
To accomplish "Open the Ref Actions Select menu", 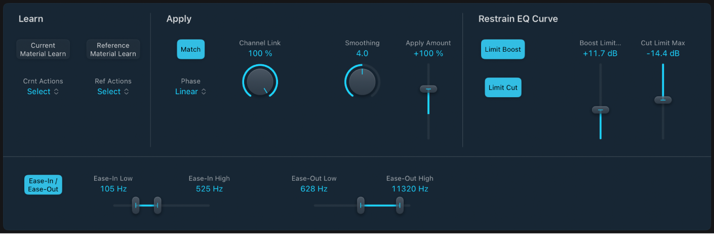I will tap(113, 92).
